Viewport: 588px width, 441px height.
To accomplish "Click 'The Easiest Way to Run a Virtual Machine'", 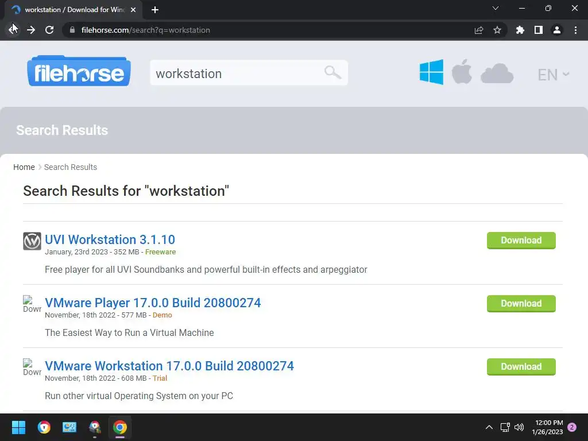I will pos(129,332).
